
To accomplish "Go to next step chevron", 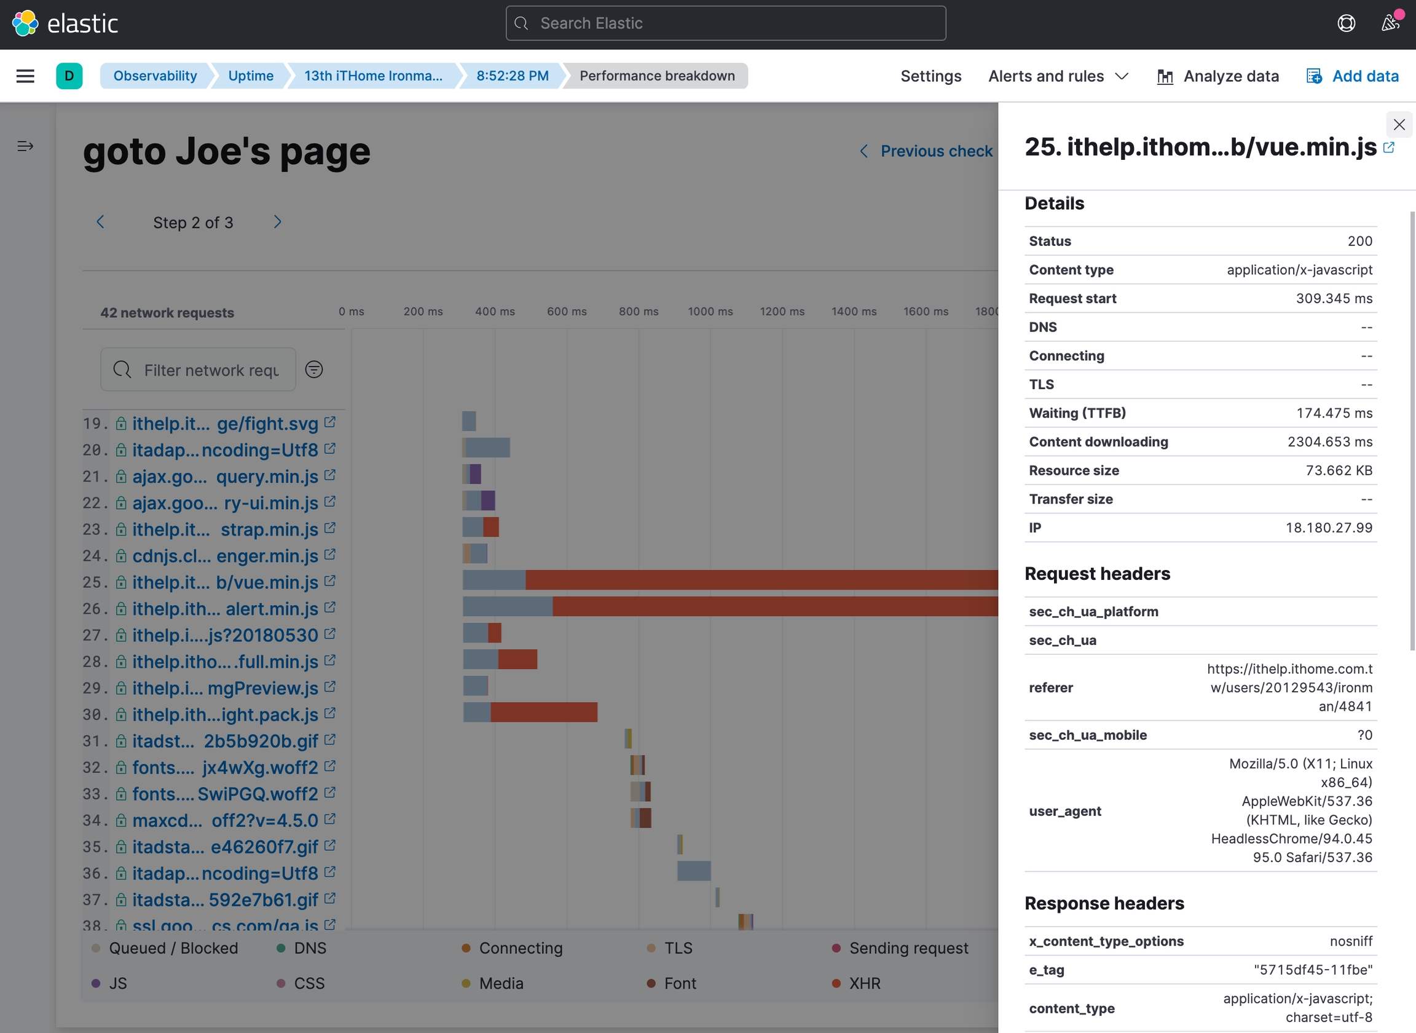I will click(x=278, y=222).
